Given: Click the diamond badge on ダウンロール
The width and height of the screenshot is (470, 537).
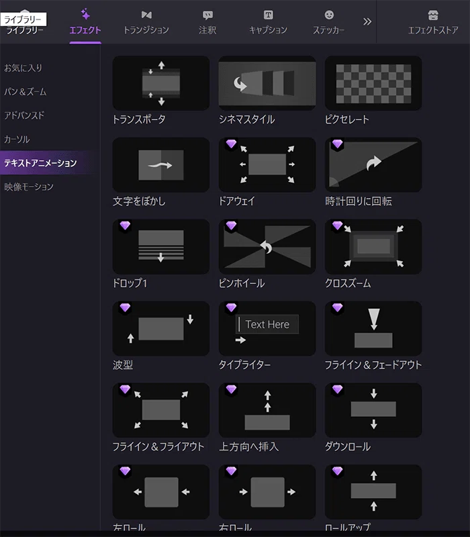Looking at the screenshot, I should tap(338, 389).
